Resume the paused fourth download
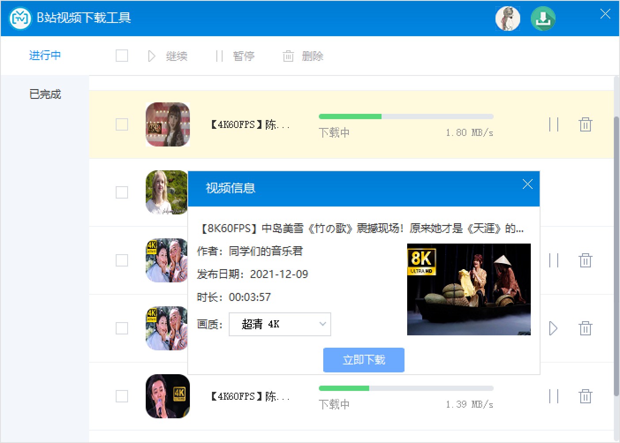620x443 pixels. pyautogui.click(x=553, y=328)
